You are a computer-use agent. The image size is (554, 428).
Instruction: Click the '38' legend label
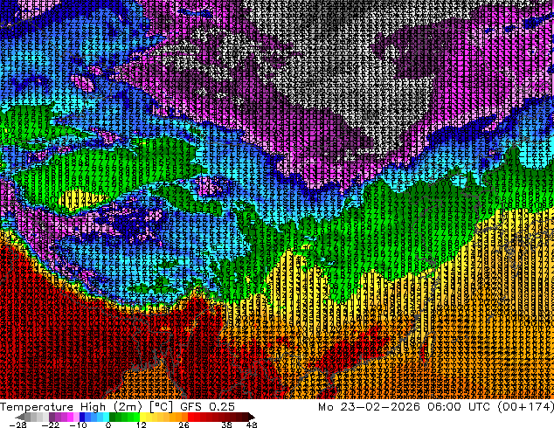tap(227, 425)
